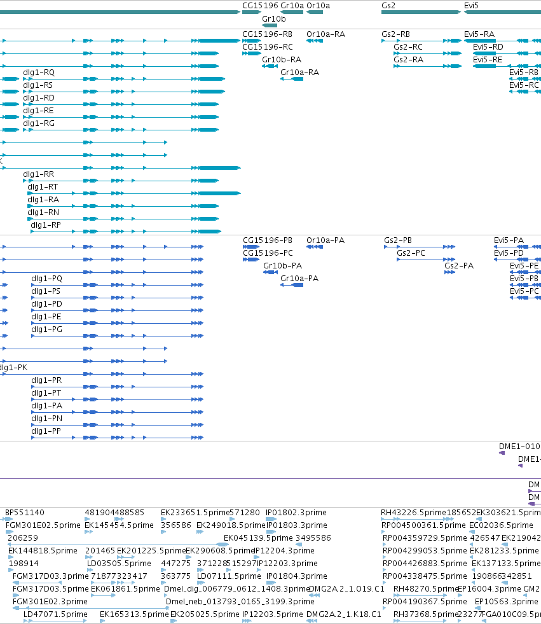Click the dlg1-RD transcript label
The image size is (541, 624).
tap(39, 98)
